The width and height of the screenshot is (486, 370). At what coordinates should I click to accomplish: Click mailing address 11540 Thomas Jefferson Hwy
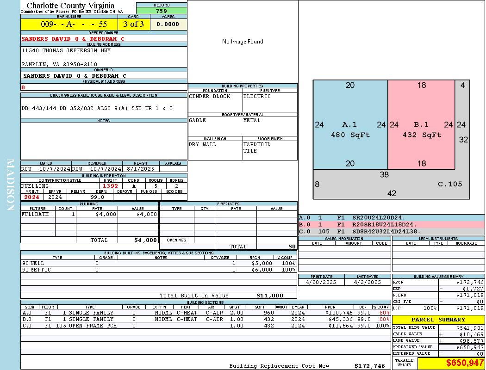coord(66,50)
